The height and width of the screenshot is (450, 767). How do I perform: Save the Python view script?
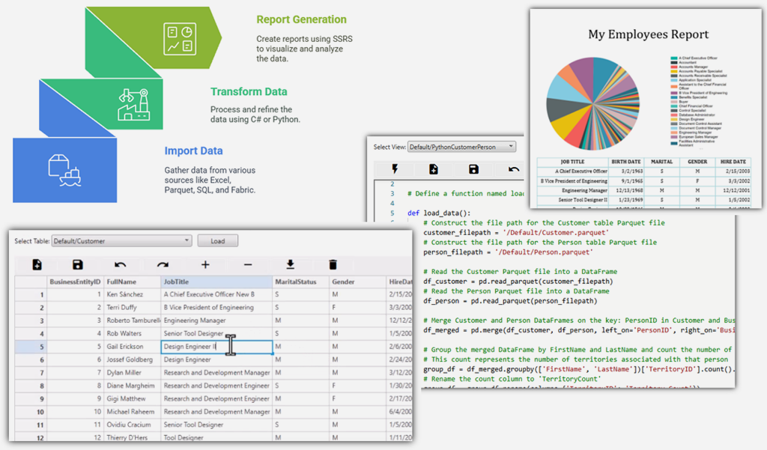(473, 169)
